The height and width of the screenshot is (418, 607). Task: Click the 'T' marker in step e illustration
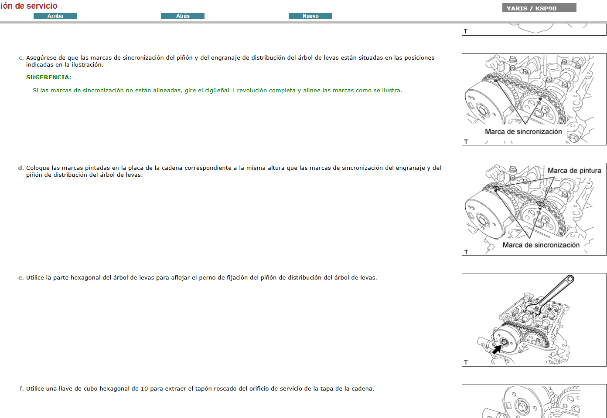pos(466,362)
